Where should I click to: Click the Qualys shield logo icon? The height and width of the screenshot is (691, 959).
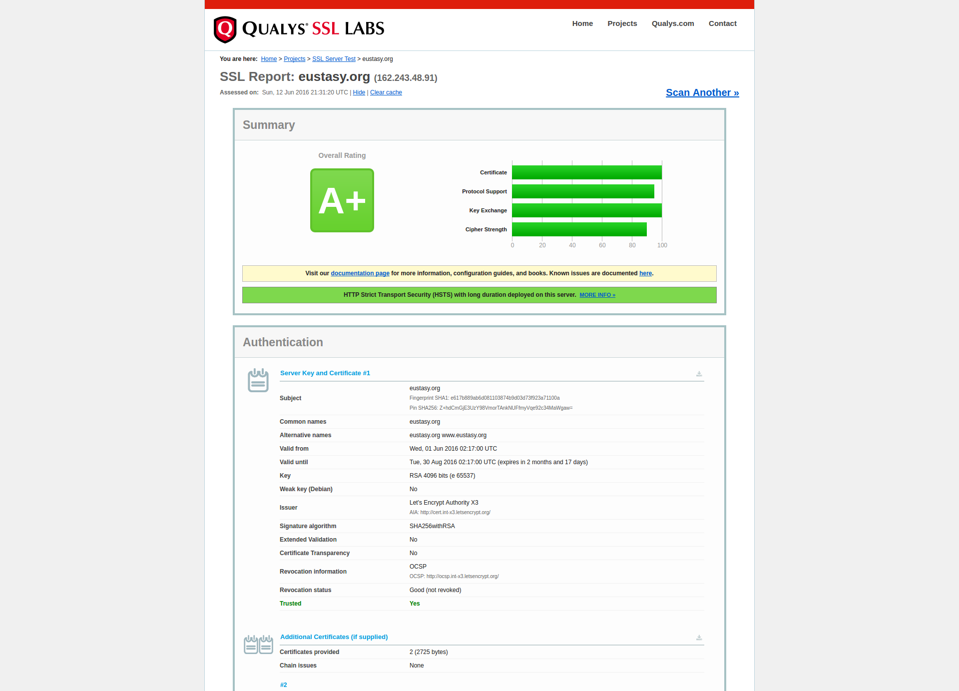click(x=225, y=29)
